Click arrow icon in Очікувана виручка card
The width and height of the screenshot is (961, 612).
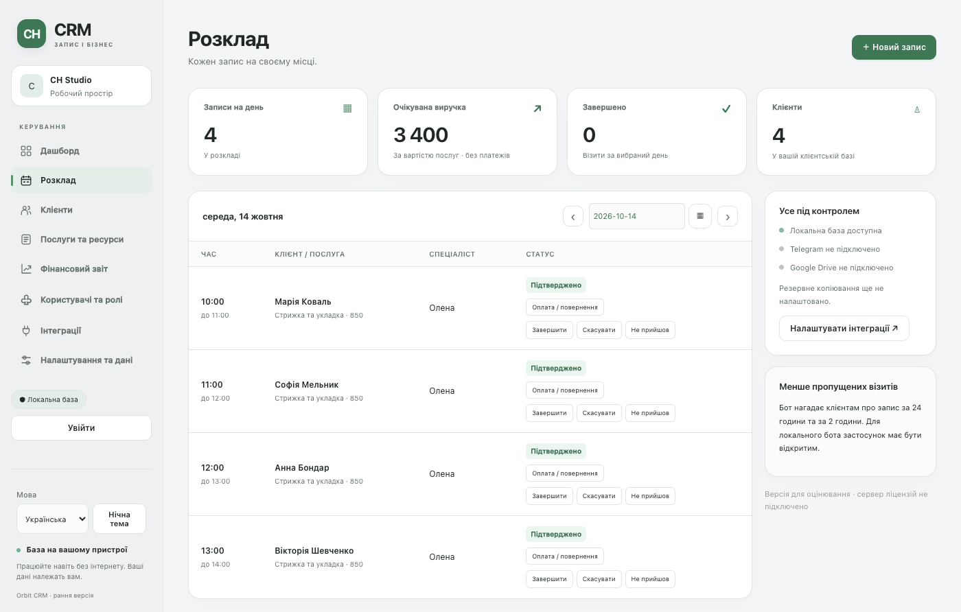537,108
